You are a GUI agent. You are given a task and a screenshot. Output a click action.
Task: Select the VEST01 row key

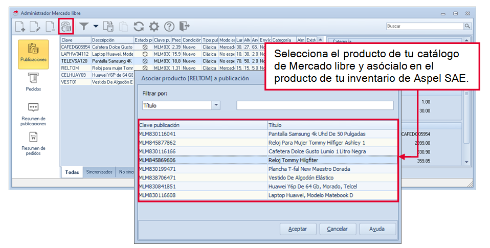coord(75,82)
